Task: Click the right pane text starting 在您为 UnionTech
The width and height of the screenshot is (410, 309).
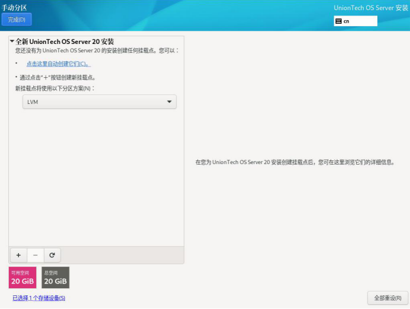Action: point(295,162)
